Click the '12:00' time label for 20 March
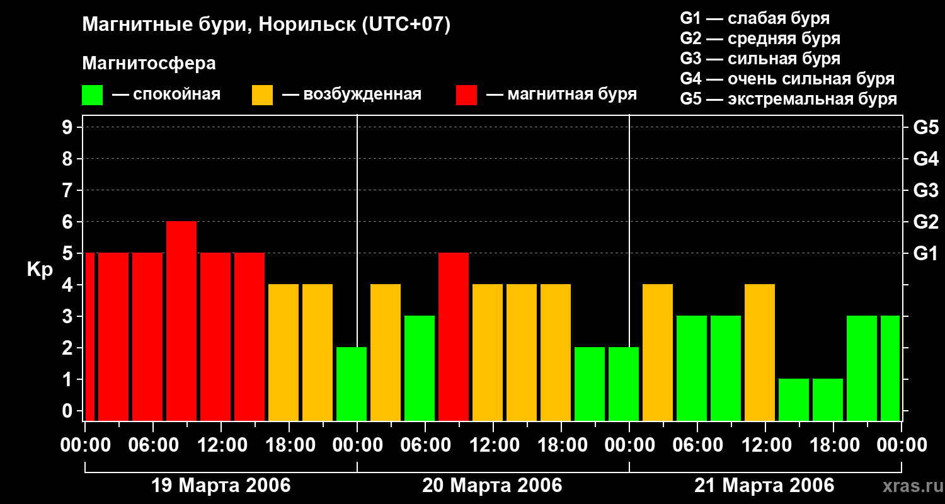 493,445
